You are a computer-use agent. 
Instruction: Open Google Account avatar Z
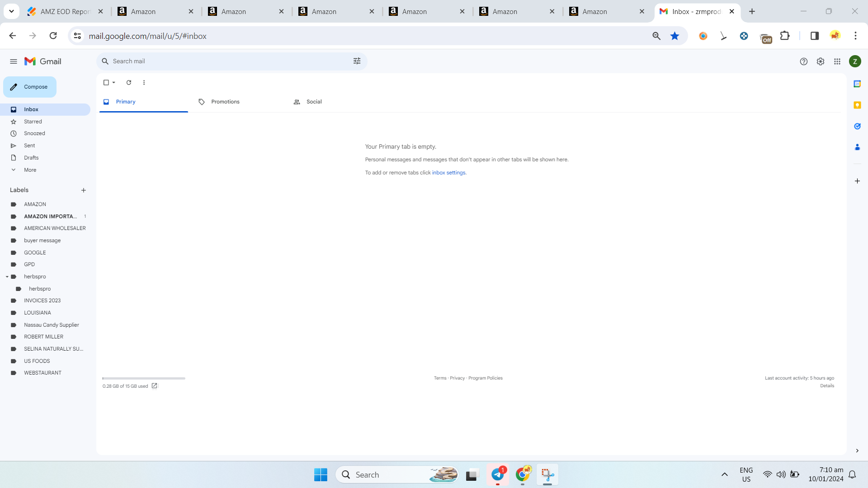(855, 61)
